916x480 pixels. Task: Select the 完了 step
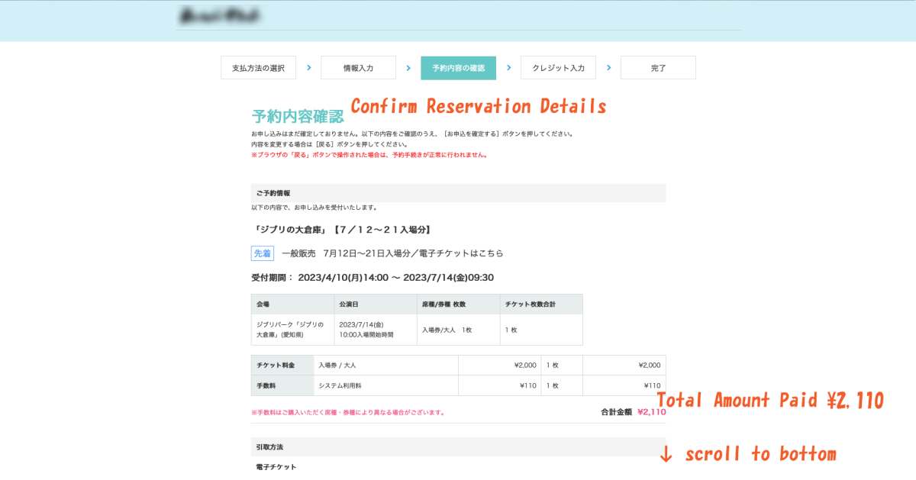tap(658, 68)
